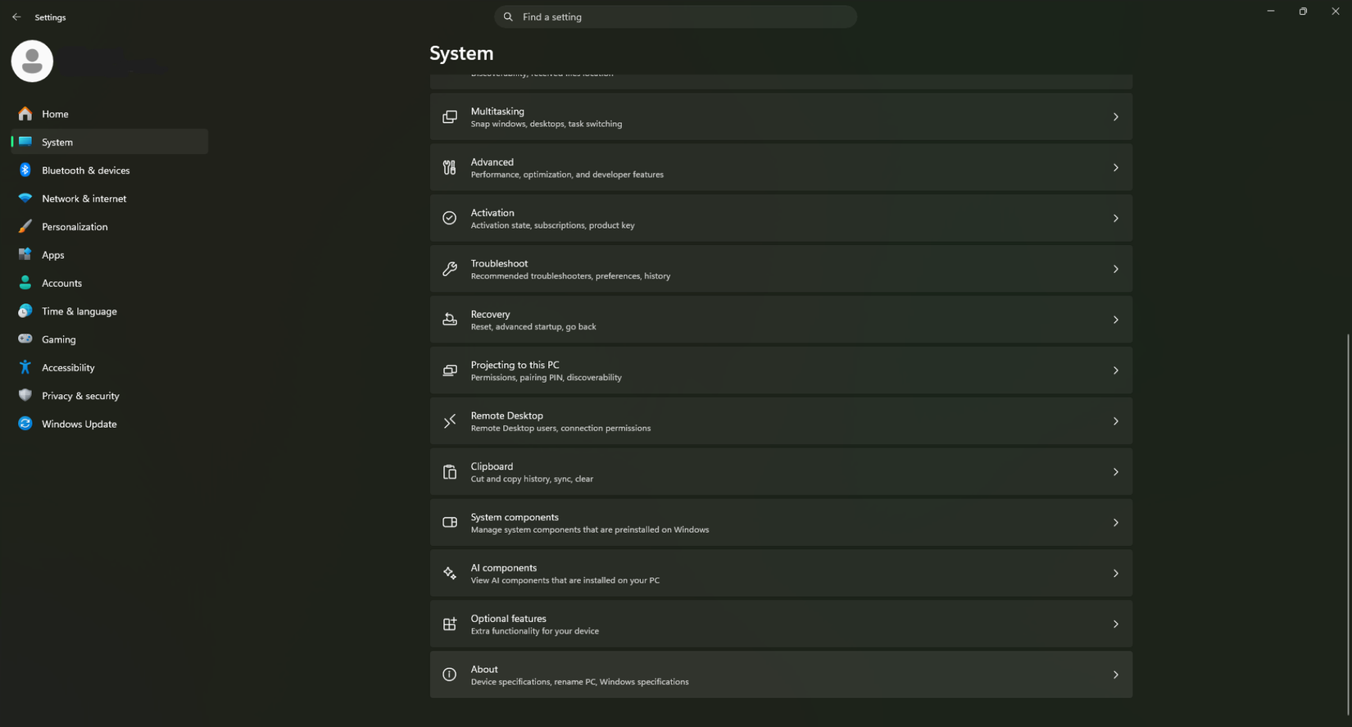This screenshot has width=1352, height=727.
Task: Open Gaming label in sidebar
Action: pos(59,339)
